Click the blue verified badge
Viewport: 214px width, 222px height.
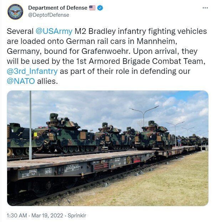100,8
